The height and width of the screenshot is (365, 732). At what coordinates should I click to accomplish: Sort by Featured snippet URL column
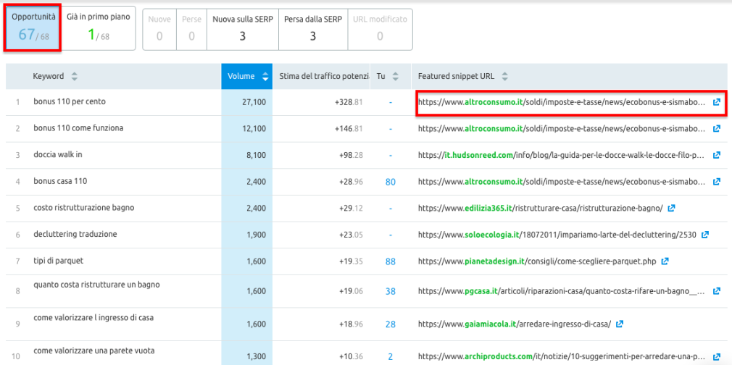504,76
